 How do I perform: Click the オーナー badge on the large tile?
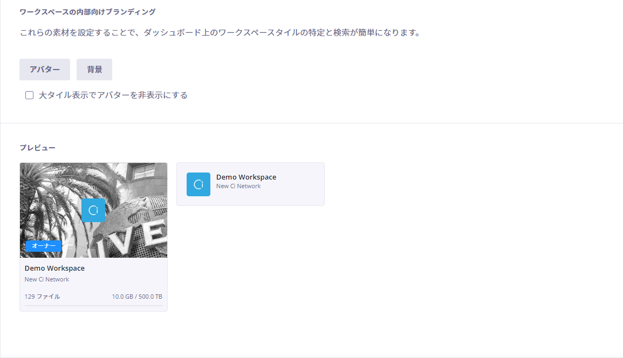[44, 246]
